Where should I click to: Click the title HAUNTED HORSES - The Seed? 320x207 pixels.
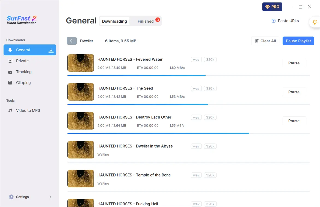125,88
